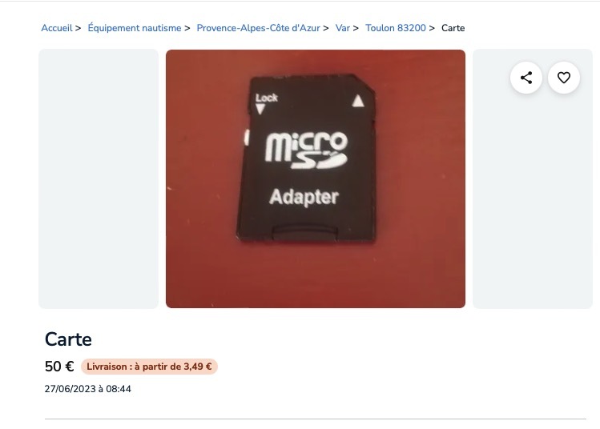Select the Var breadcrumb link

click(343, 28)
